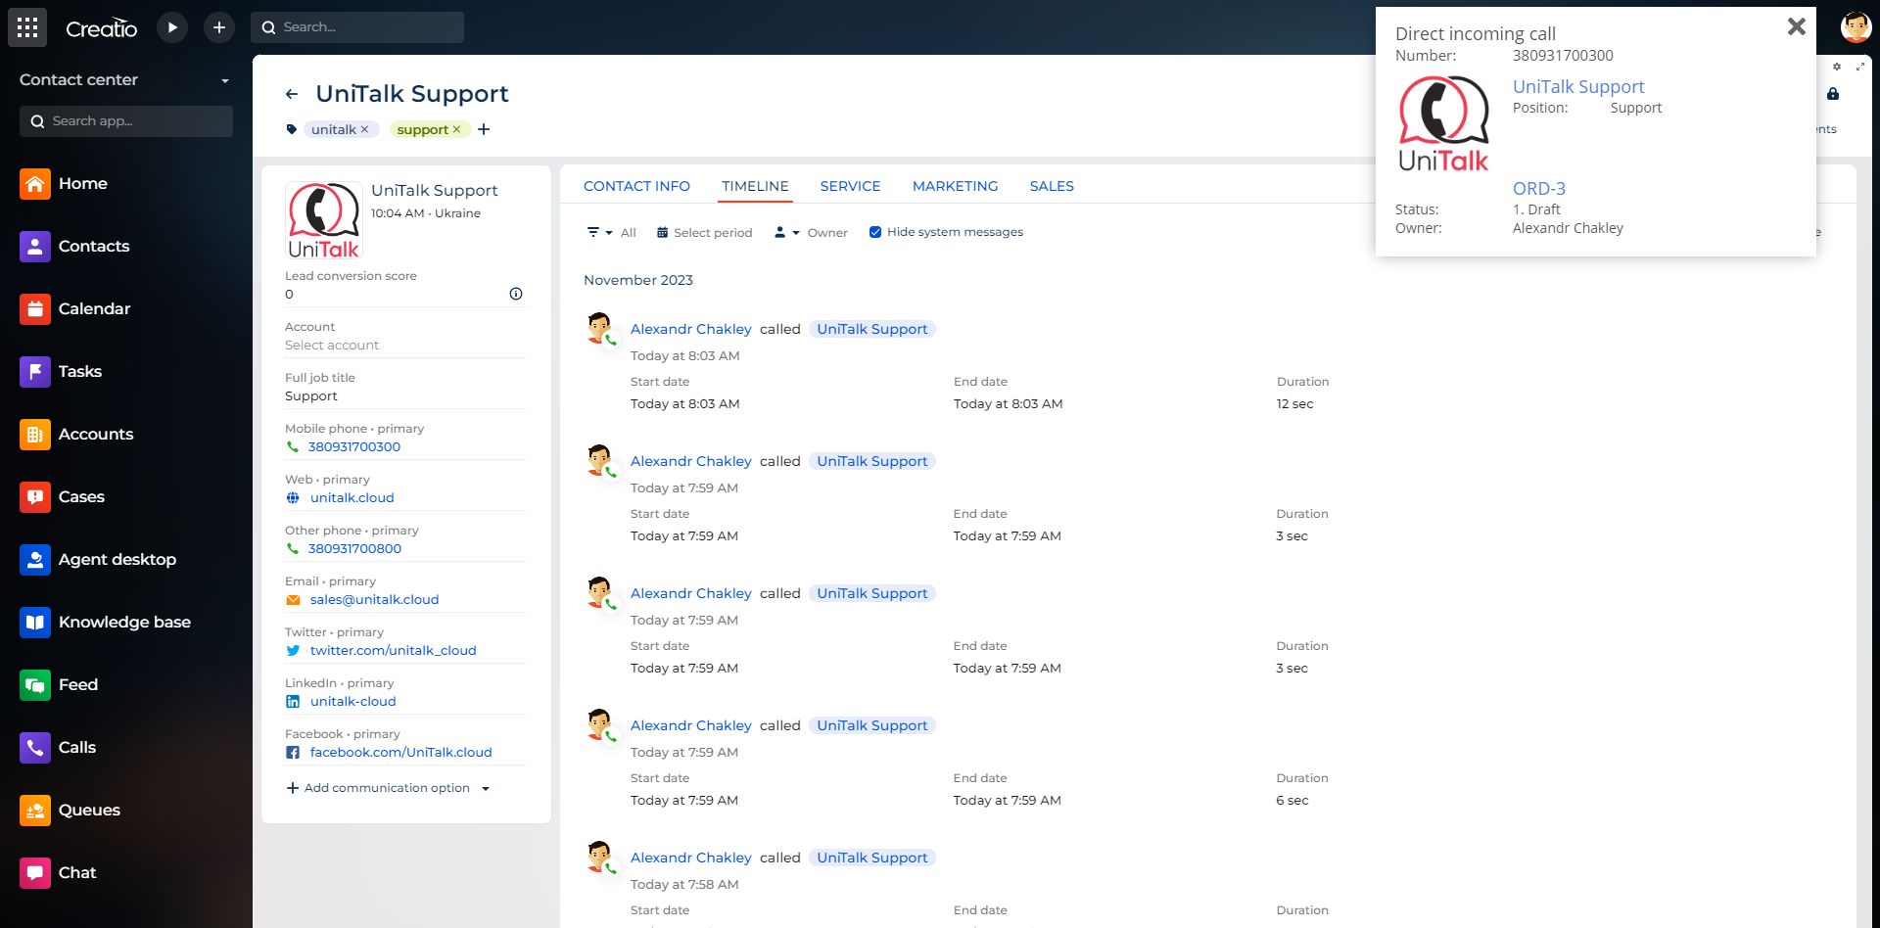Select the Calendar section icon
The image size is (1880, 928).
pyautogui.click(x=35, y=308)
